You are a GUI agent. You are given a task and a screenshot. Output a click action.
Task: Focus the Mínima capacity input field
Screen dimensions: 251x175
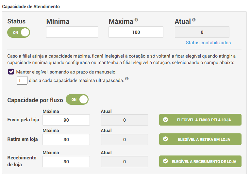tap(72, 32)
